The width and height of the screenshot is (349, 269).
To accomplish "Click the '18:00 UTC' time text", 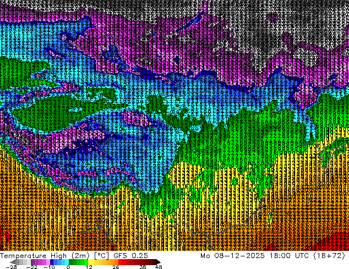I will click(x=289, y=256).
